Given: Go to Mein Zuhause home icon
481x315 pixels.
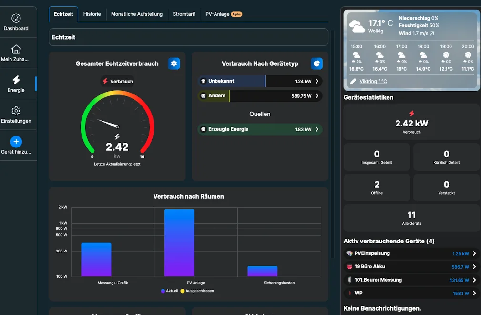Looking at the screenshot, I should [x=16, y=50].
